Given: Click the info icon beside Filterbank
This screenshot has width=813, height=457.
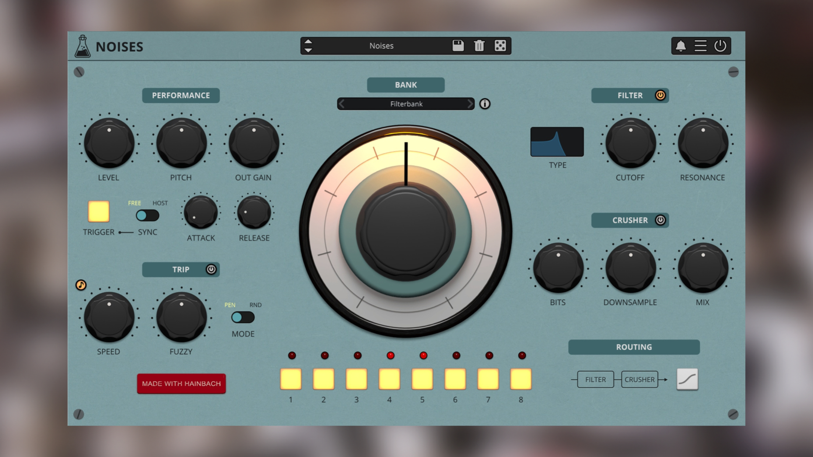Looking at the screenshot, I should (x=485, y=104).
